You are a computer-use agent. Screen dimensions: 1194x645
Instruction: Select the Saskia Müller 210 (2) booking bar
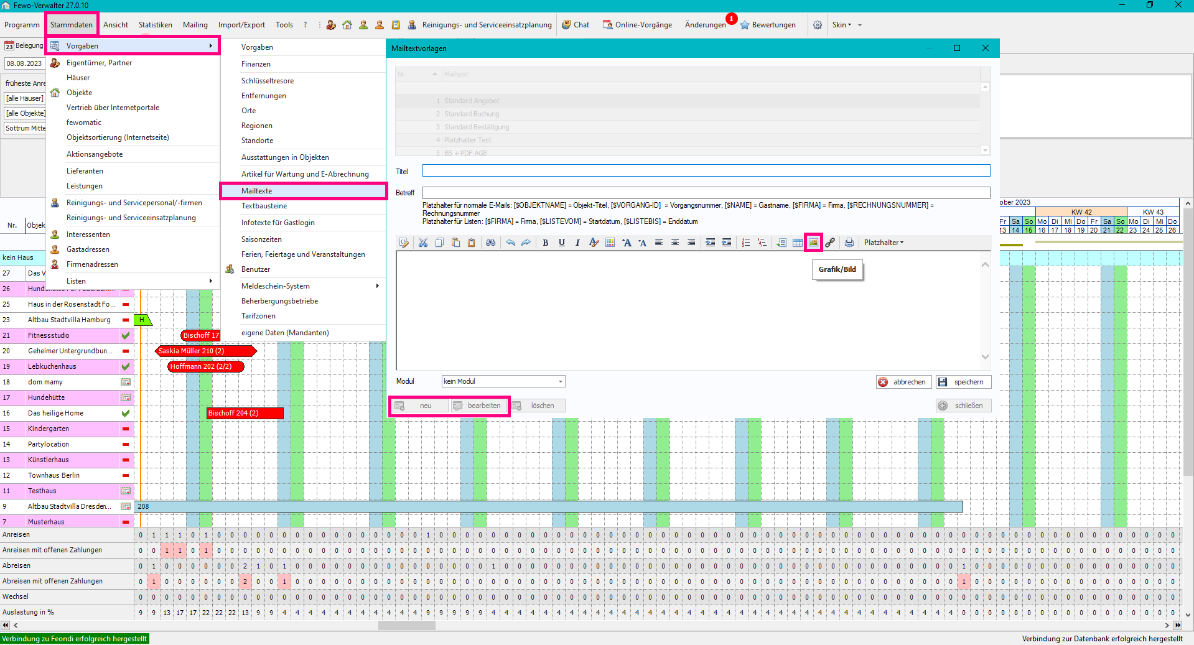pyautogui.click(x=206, y=351)
